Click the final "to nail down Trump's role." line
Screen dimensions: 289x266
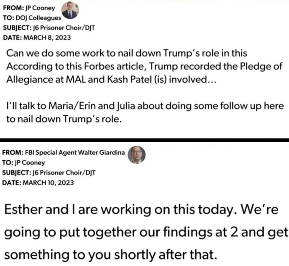64,119
